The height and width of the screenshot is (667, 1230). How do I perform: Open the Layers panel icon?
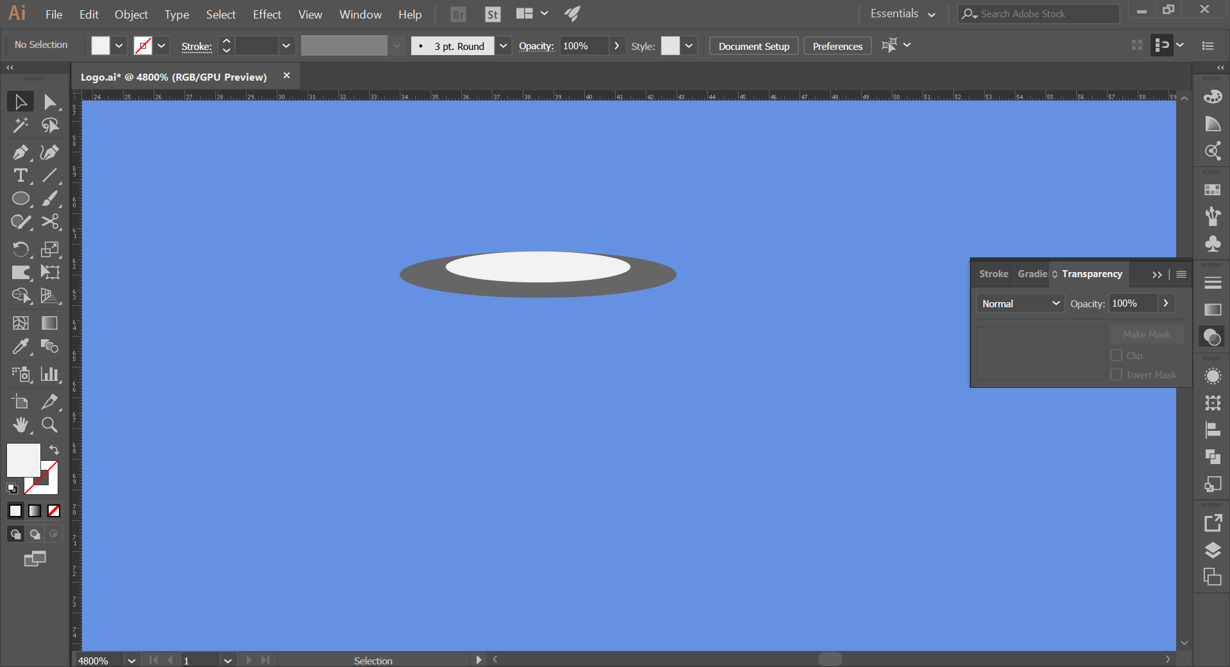(x=1213, y=550)
